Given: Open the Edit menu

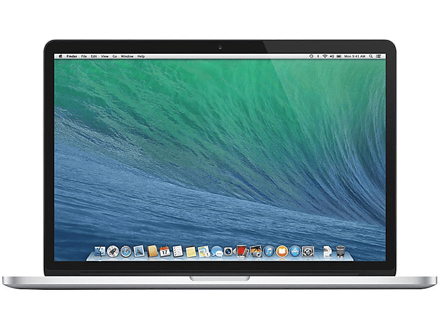Looking at the screenshot, I should (93, 56).
